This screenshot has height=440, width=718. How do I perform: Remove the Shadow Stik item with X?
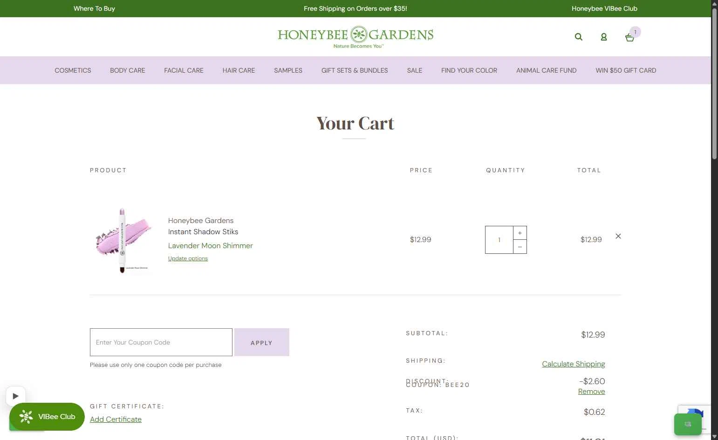[618, 236]
